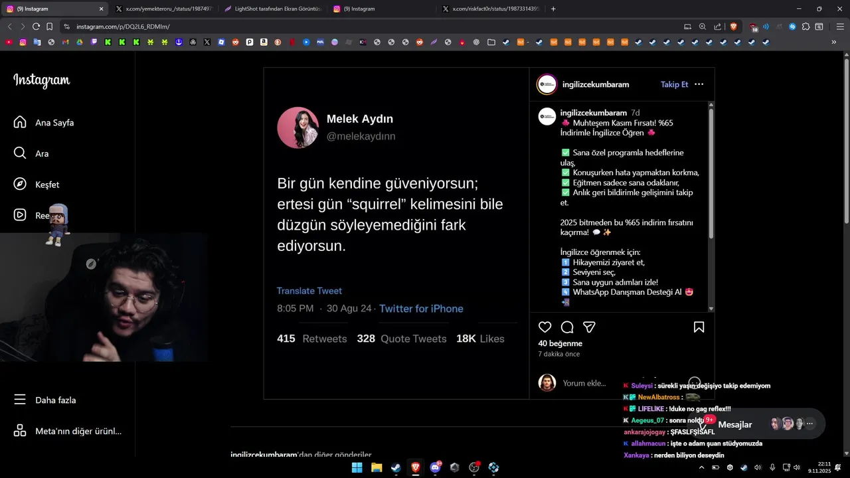Bookmark this page from the toolbar
The height and width of the screenshot is (478, 850).
click(49, 27)
